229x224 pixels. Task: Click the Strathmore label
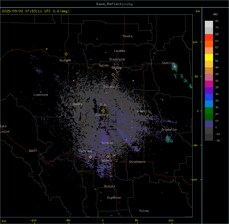click(x=137, y=162)
